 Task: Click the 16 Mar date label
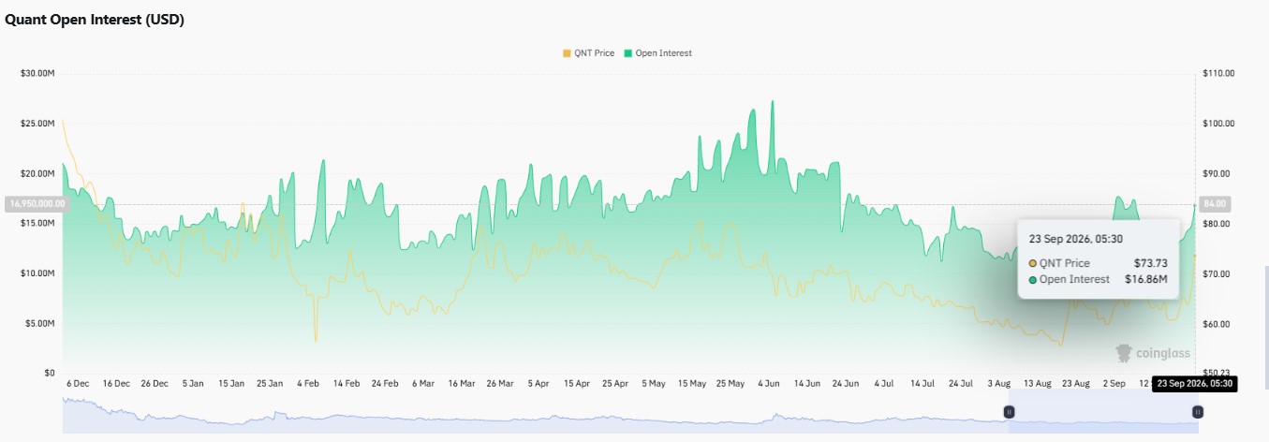point(462,383)
